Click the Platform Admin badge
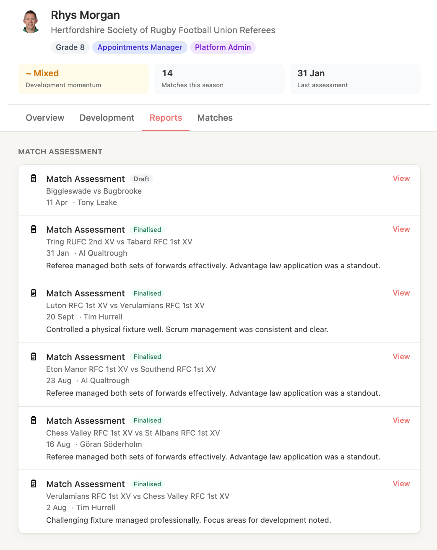This screenshot has width=437, height=550. click(223, 47)
